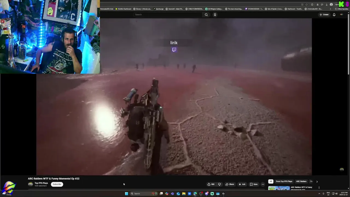The width and height of the screenshot is (350, 197).
Task: Dislike the ARC Raiders video
Action: [x=219, y=184]
